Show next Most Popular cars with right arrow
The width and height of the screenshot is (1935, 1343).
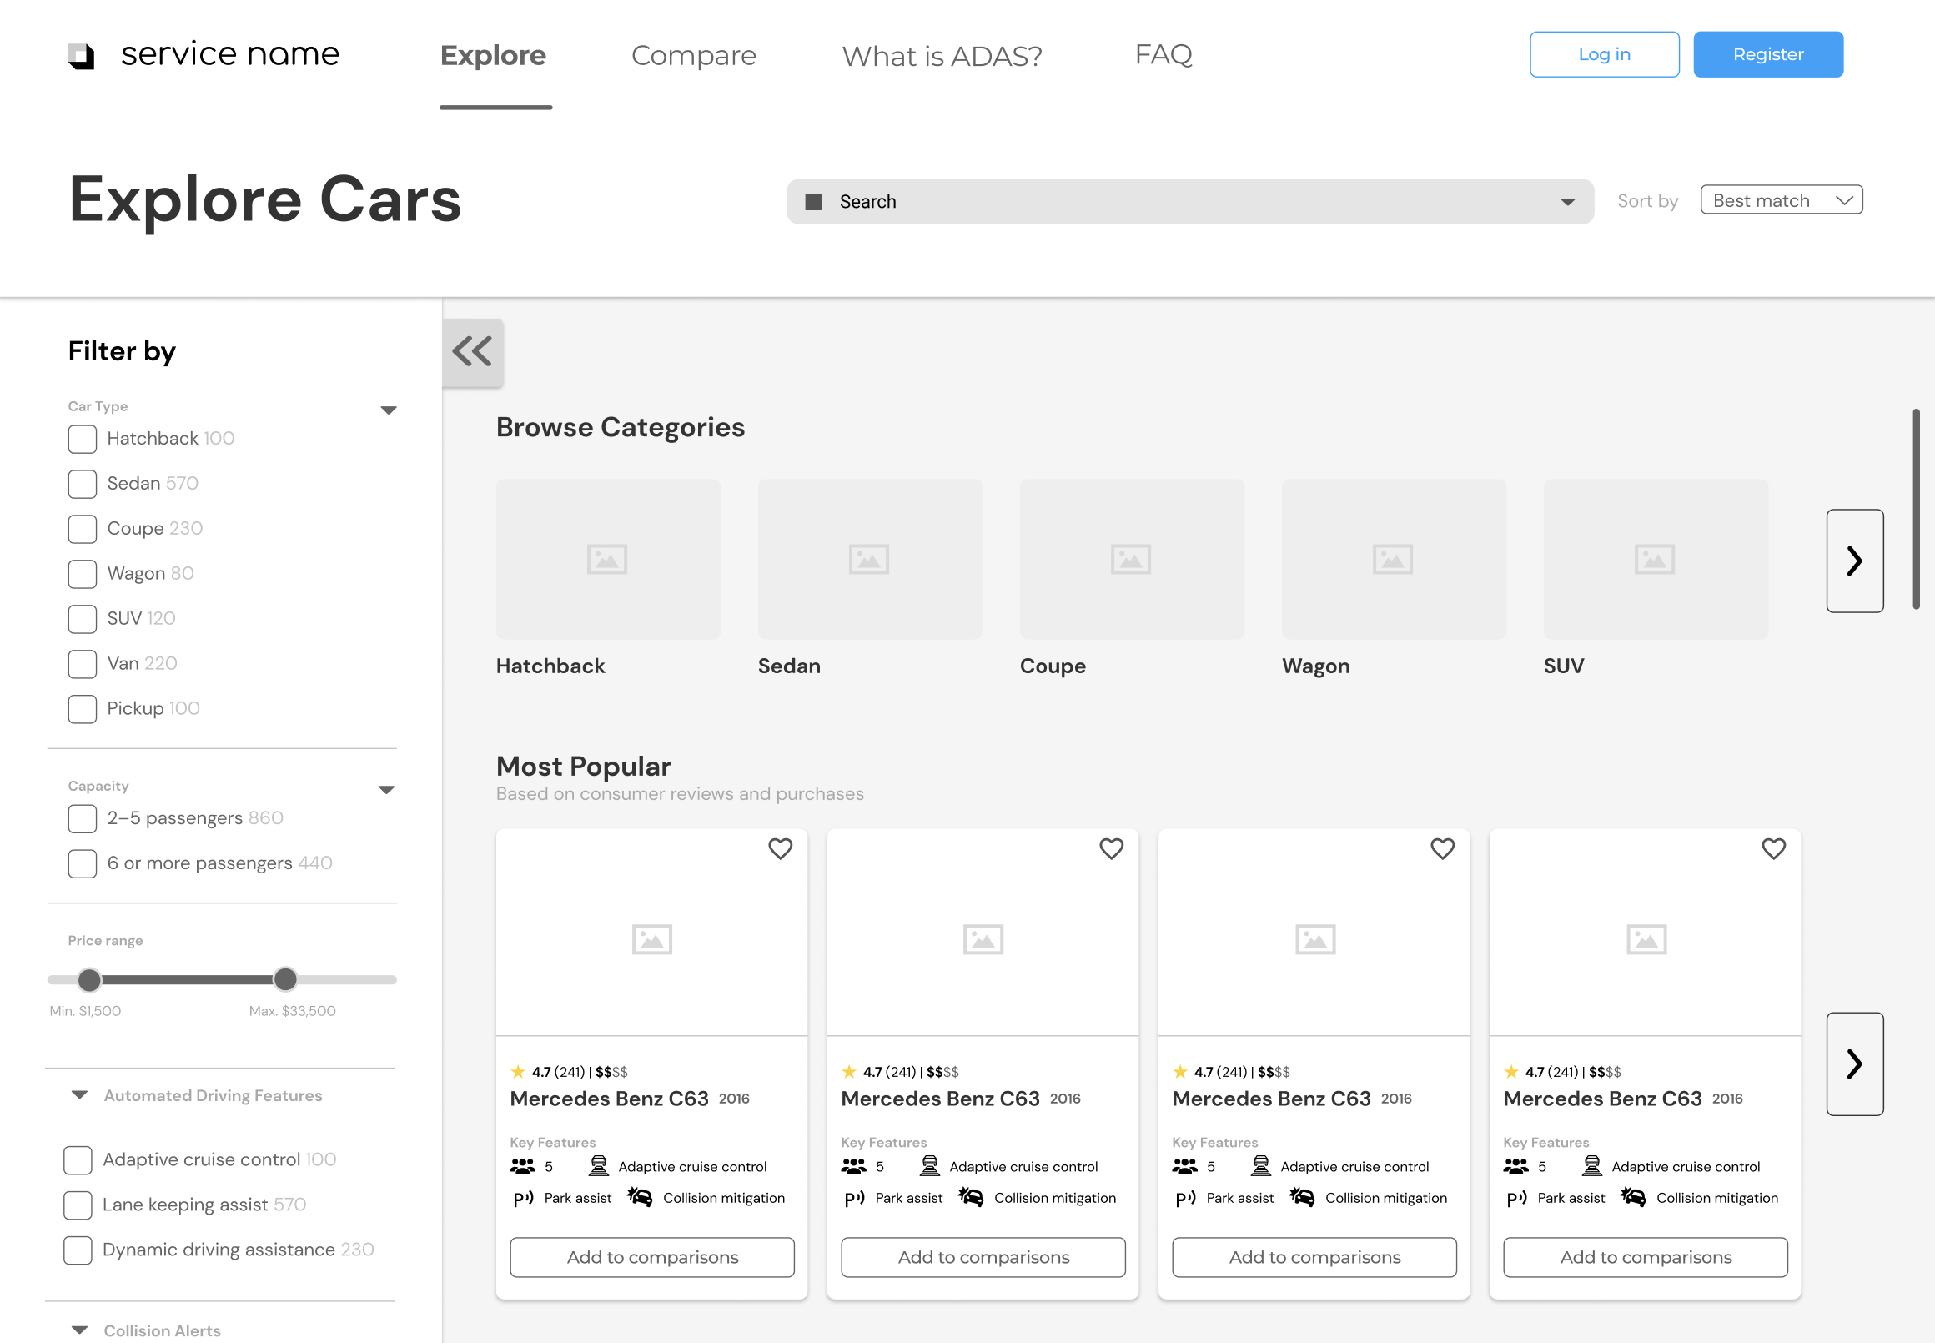click(1854, 1064)
